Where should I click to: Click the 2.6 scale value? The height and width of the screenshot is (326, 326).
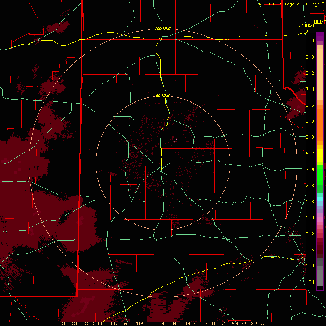tap(310, 186)
